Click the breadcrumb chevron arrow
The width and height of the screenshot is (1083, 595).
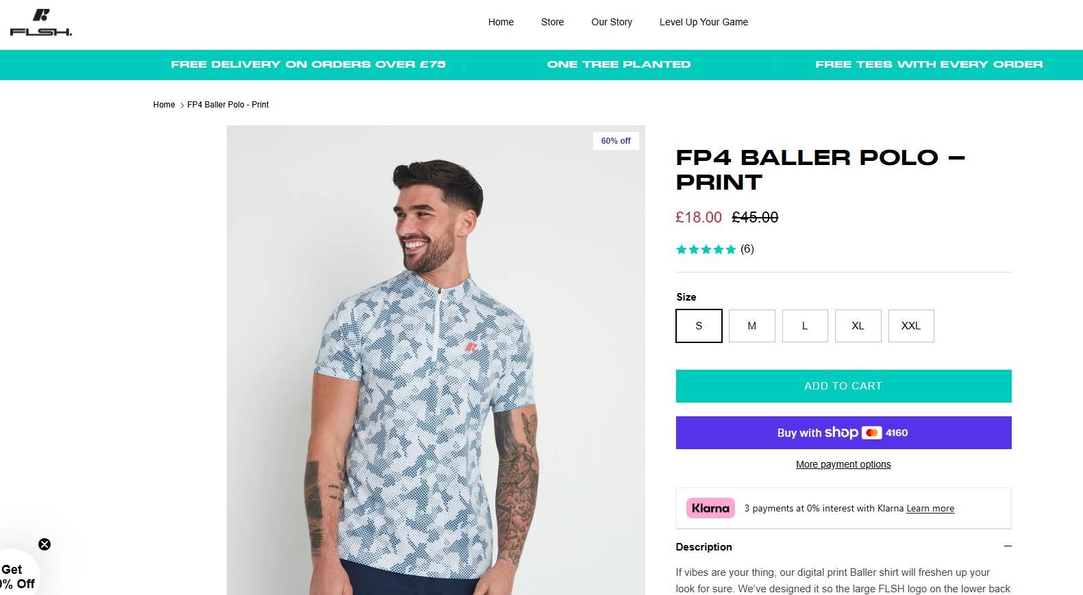click(182, 105)
